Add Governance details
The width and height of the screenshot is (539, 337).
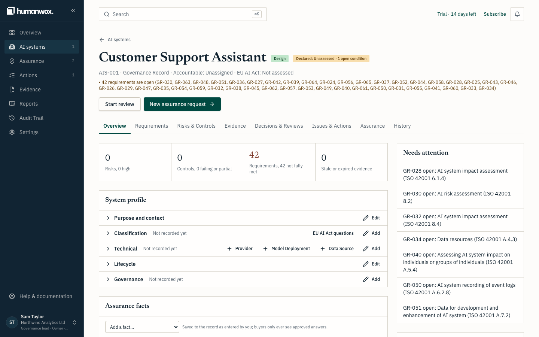click(x=371, y=279)
